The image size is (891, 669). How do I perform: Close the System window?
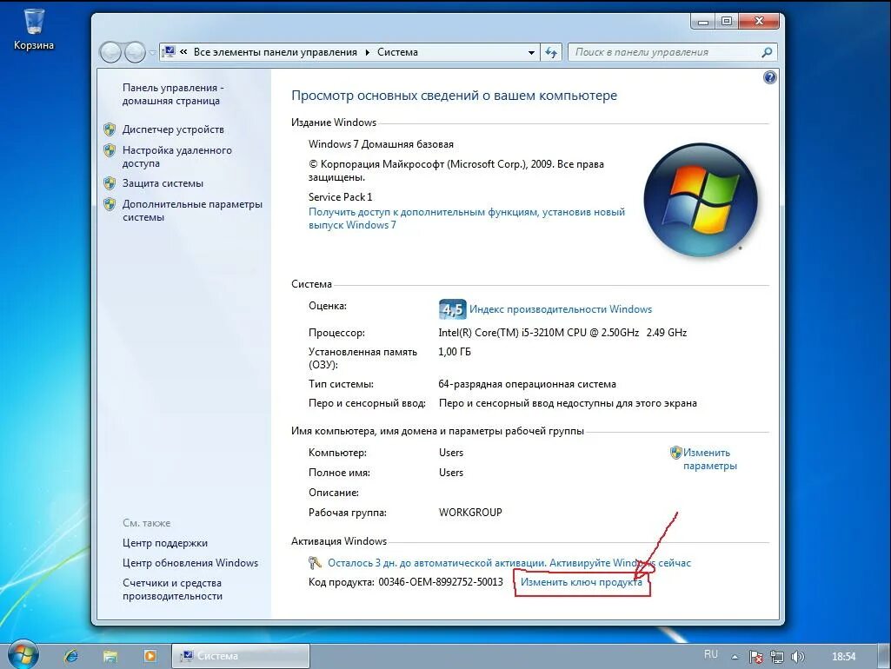[x=759, y=22]
